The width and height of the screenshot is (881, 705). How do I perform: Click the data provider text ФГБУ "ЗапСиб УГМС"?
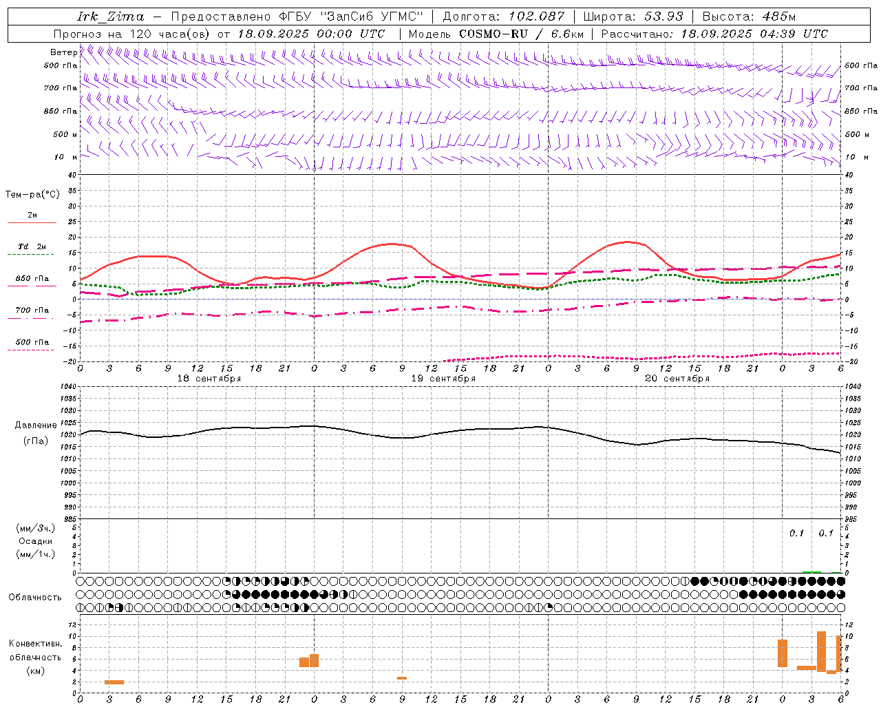tap(352, 17)
